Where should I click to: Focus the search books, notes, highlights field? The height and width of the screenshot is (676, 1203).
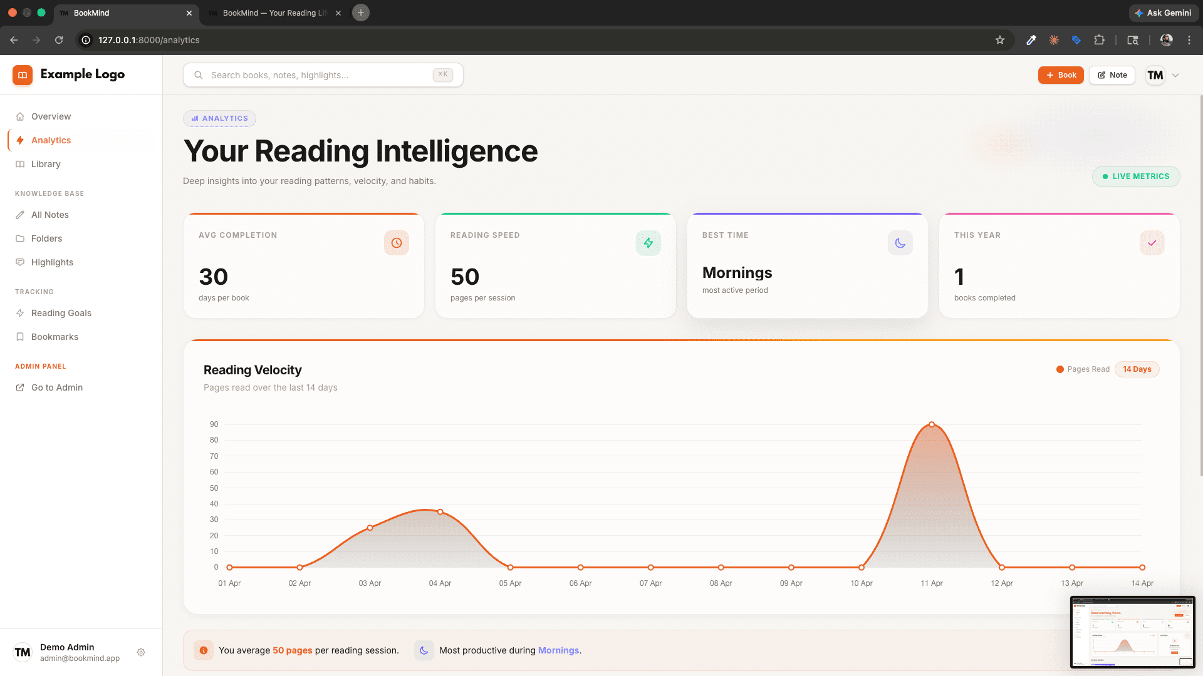pos(323,75)
